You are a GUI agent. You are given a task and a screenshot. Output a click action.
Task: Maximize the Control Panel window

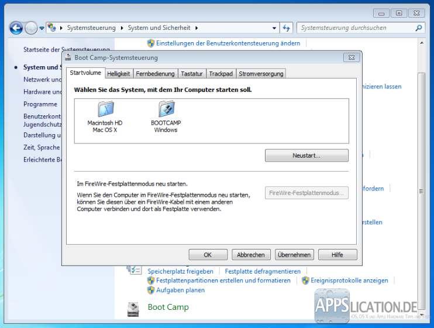399,13
